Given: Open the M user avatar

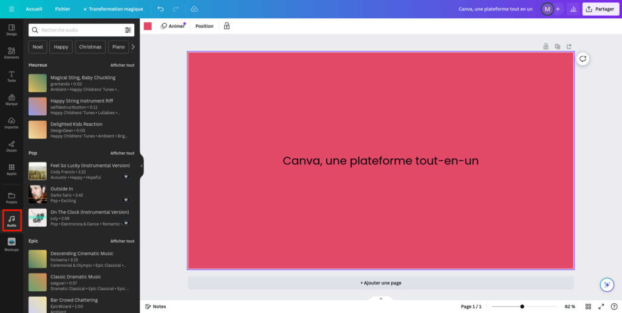Looking at the screenshot, I should [x=547, y=8].
